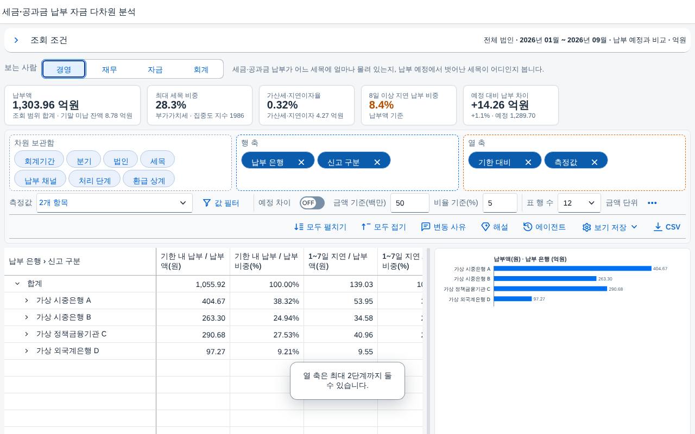Image resolution: width=695 pixels, height=434 pixels.
Task: Click the 8.4% delayed payment KPI card
Action: [x=409, y=105]
